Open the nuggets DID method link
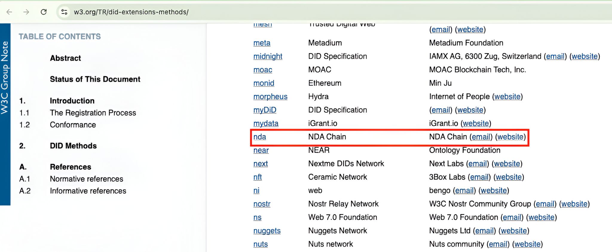The height and width of the screenshot is (252, 612). [x=267, y=231]
